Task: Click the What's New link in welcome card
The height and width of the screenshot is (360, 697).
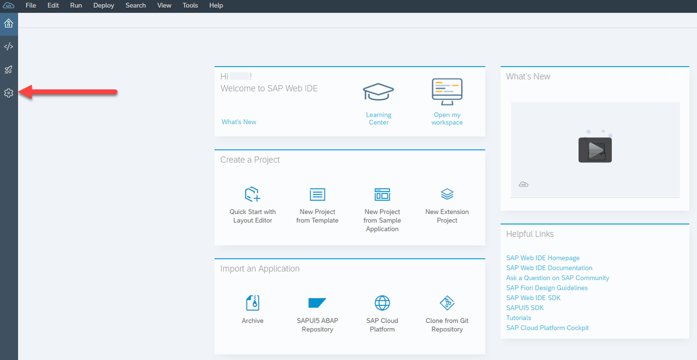Action: (x=239, y=122)
